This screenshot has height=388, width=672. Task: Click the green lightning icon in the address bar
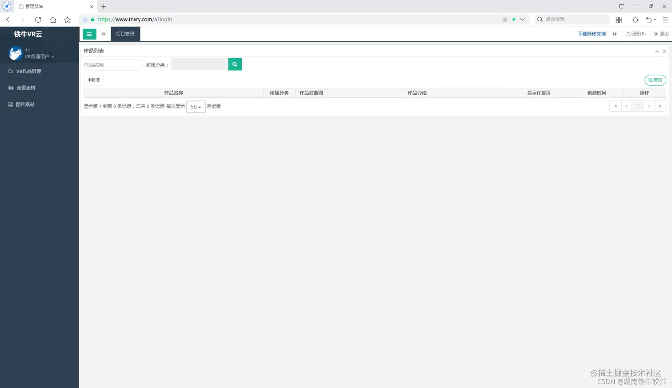tap(514, 20)
